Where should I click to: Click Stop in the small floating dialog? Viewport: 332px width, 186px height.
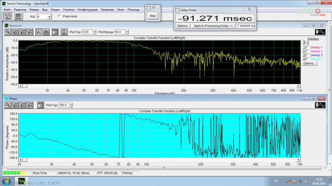click(153, 16)
